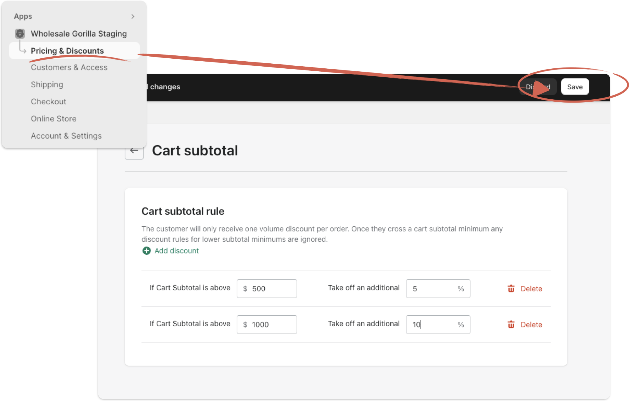Go to Shipping in the sidebar
The image size is (630, 402).
47,85
